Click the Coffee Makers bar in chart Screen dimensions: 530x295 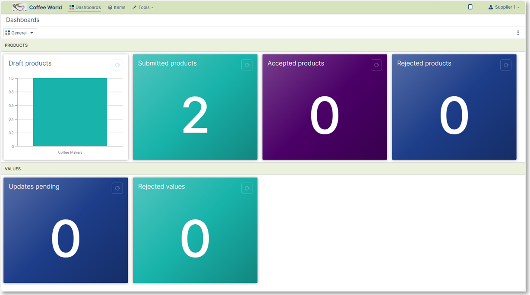click(70, 112)
